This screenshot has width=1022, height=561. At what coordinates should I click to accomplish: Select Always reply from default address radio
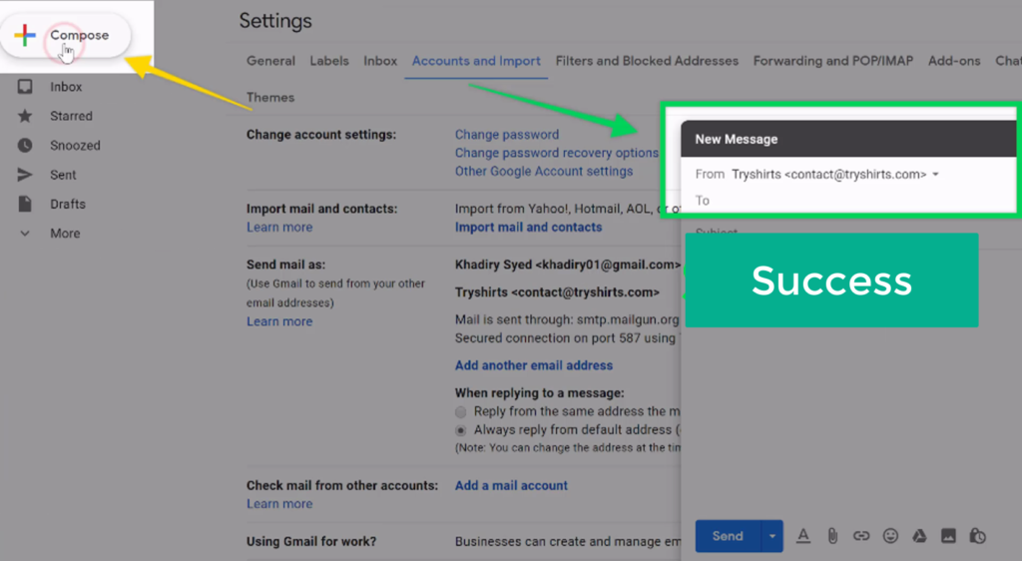pos(461,430)
